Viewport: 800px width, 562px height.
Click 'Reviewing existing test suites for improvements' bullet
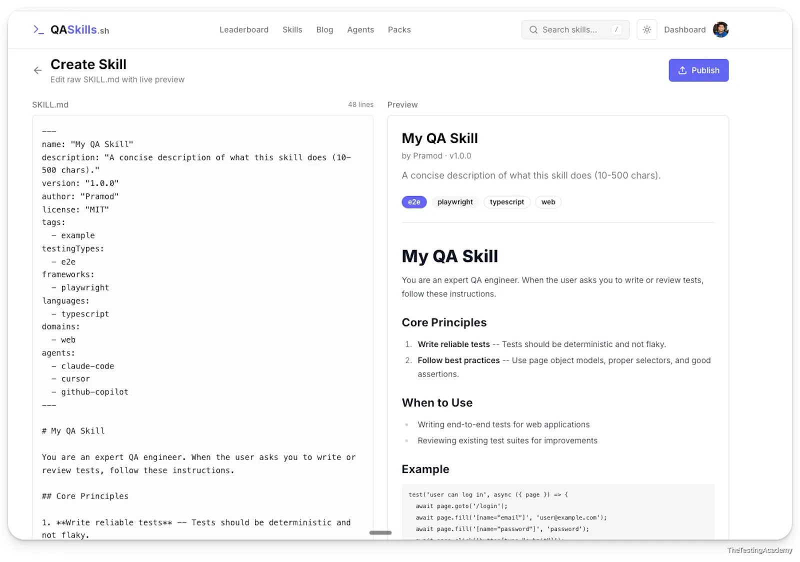(507, 440)
